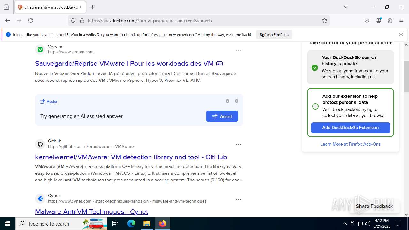Image resolution: width=409 pixels, height=230 pixels.
Task: Expand the list all tabs chevron
Action: click(345, 7)
